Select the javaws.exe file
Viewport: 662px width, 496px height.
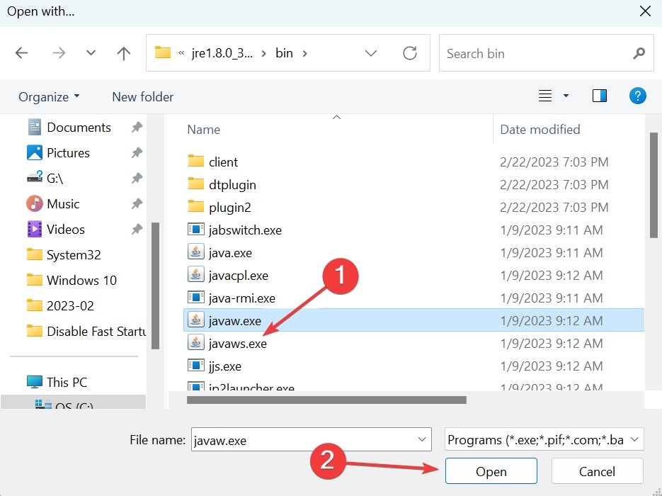pyautogui.click(x=237, y=344)
